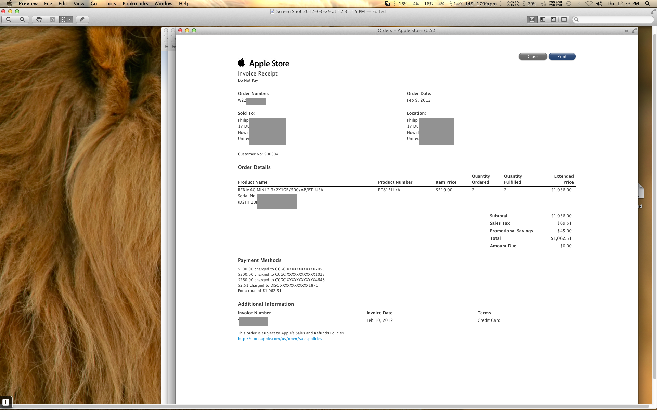Open Spotlight search in menu bar
Viewport: 657px width, 410px height.
(x=647, y=4)
